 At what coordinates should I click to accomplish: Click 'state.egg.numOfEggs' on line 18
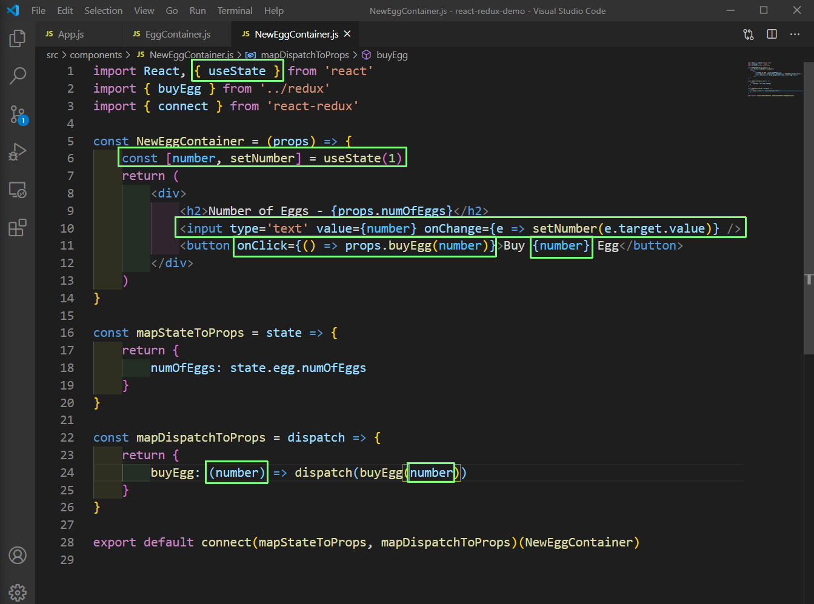298,368
